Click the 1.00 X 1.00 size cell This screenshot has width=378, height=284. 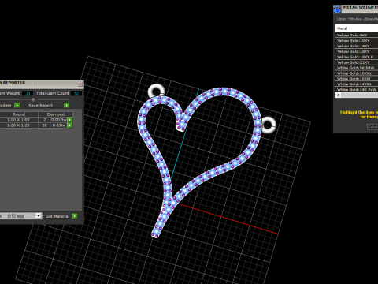click(x=18, y=120)
